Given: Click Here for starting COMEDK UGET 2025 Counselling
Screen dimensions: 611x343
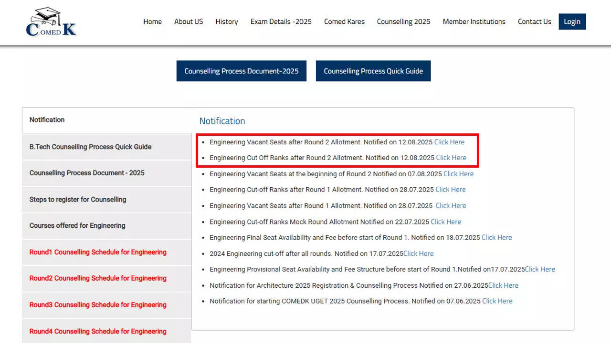Looking at the screenshot, I should [x=497, y=301].
